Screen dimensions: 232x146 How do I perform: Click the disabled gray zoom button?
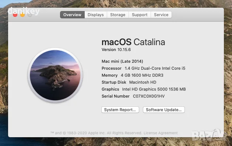[30, 15]
